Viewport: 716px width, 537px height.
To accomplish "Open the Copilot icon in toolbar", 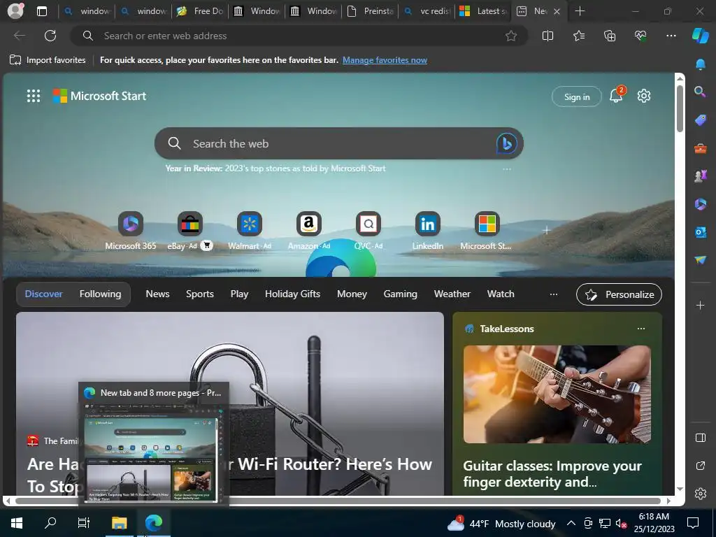I will (700, 36).
